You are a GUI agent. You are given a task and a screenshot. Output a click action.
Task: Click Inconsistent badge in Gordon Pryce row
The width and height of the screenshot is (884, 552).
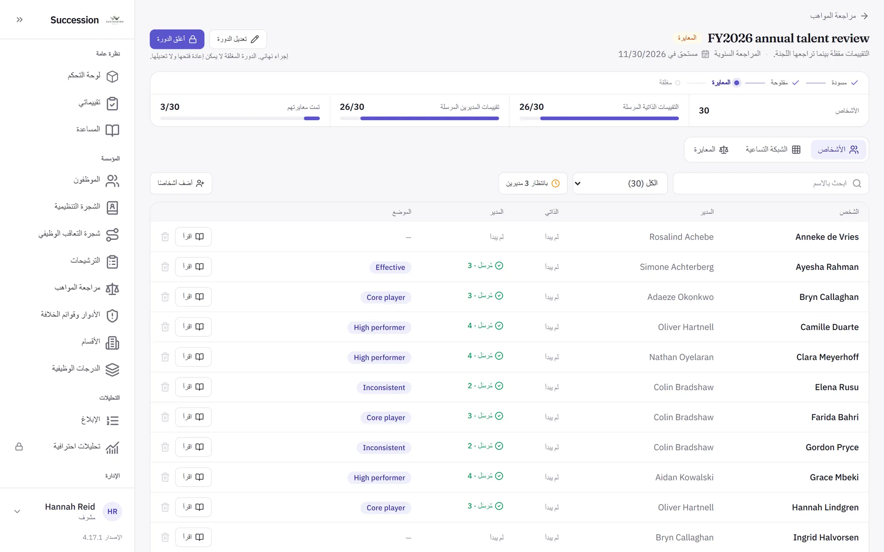(x=384, y=447)
